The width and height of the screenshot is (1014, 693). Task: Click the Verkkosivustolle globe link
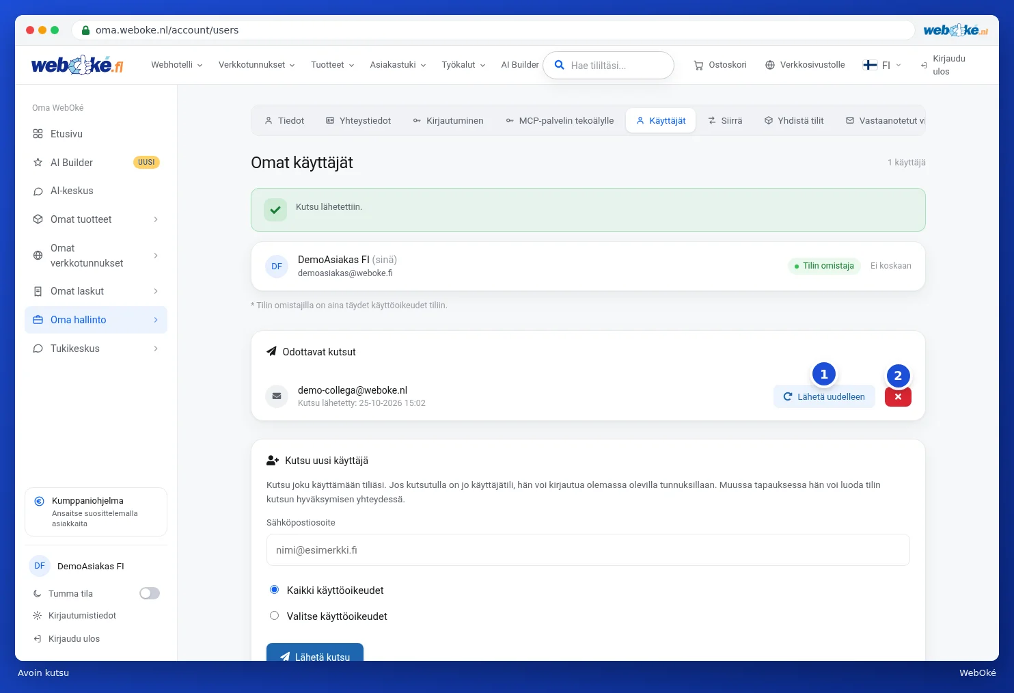coord(805,65)
